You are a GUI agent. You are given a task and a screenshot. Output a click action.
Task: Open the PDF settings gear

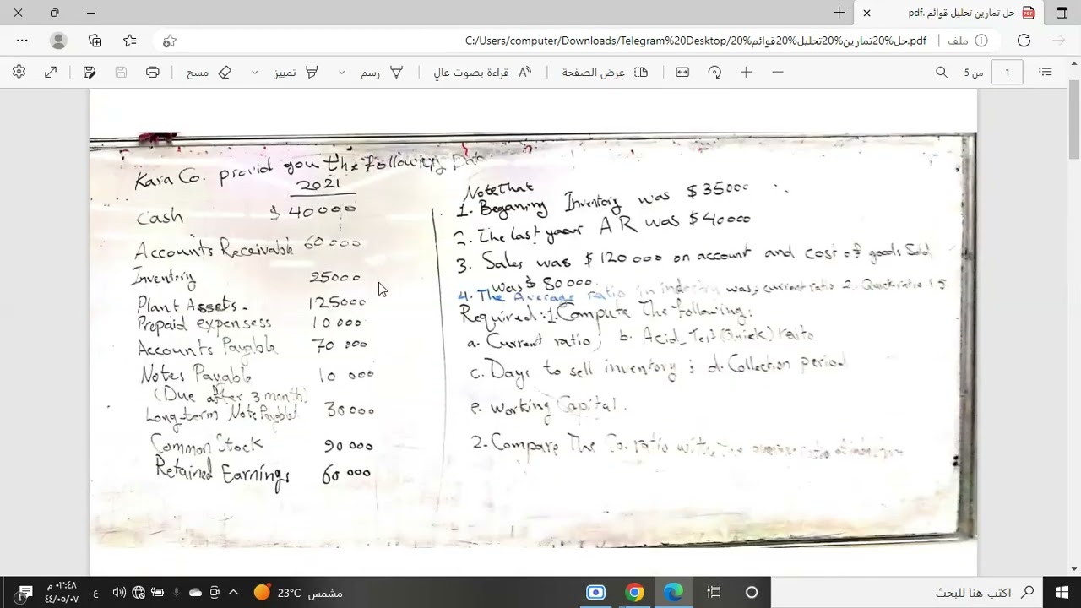coord(19,73)
